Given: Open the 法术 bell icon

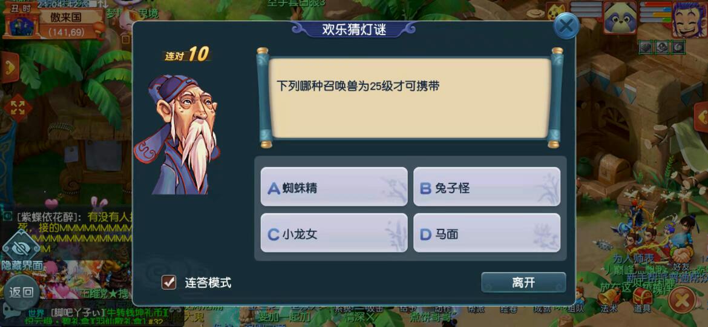Looking at the screenshot, I should (x=609, y=299).
